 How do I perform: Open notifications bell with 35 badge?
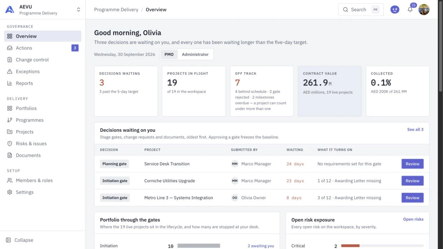(x=410, y=9)
